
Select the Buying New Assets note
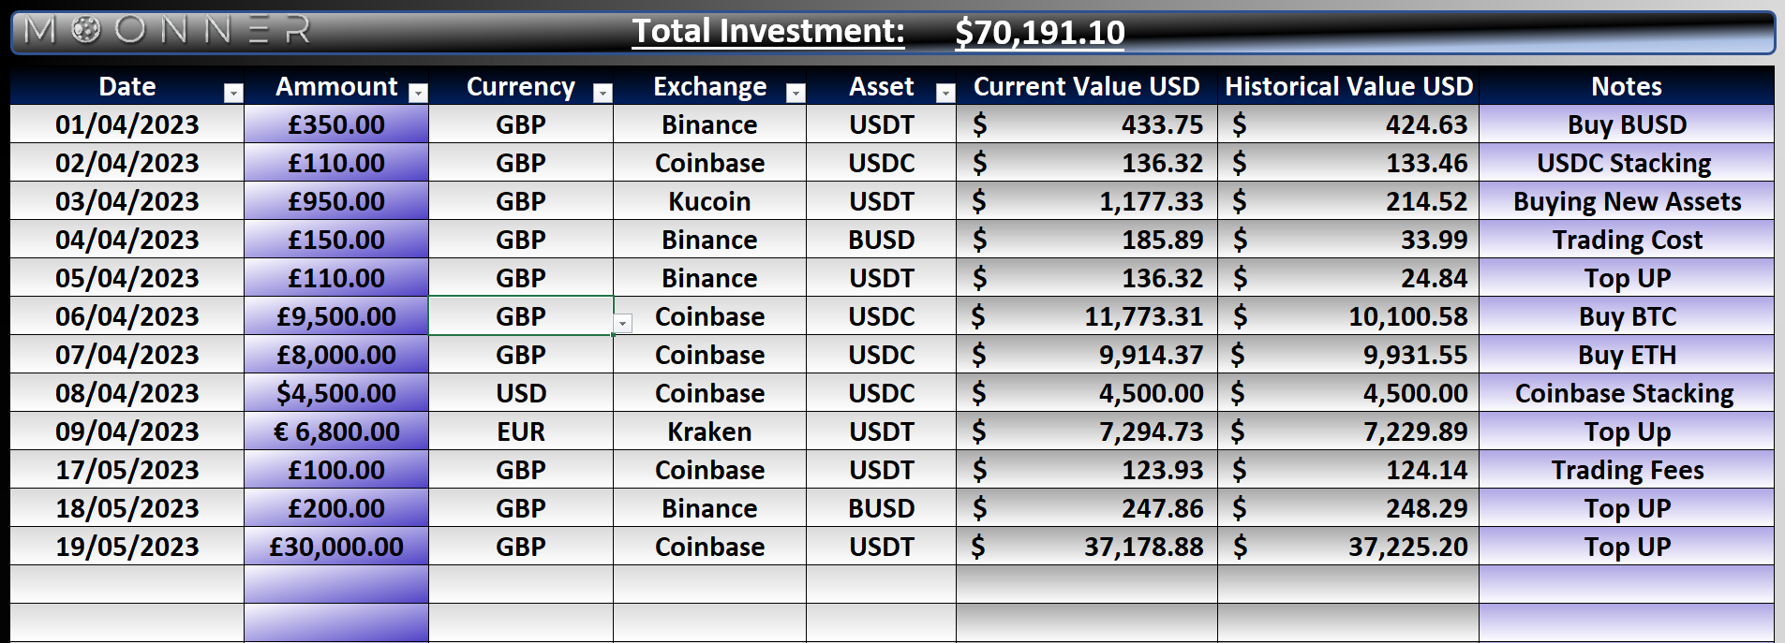point(1627,201)
